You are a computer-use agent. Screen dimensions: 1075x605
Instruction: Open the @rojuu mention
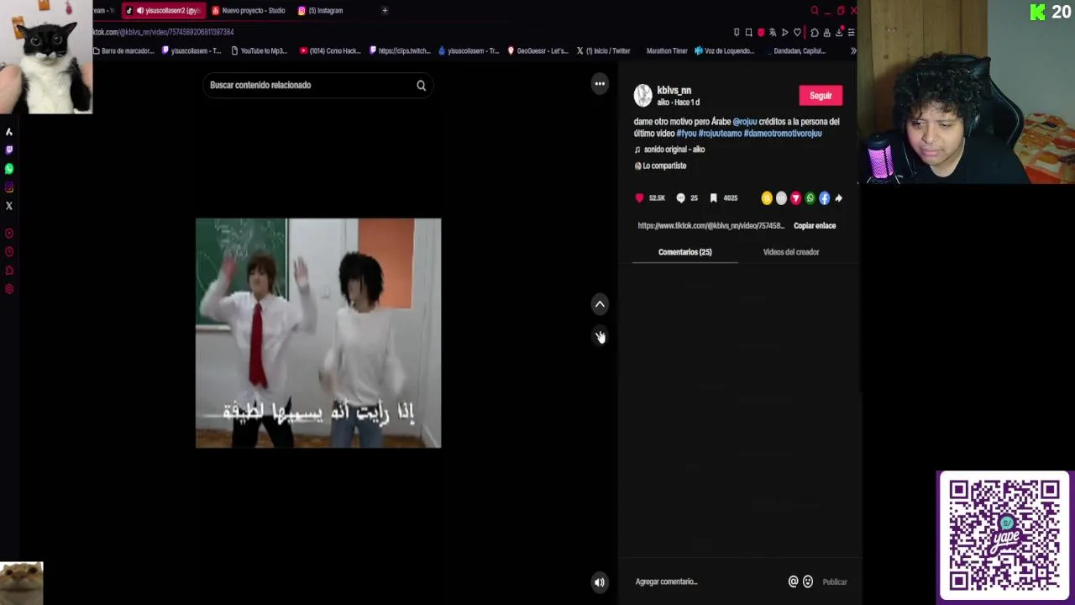pyautogui.click(x=745, y=122)
